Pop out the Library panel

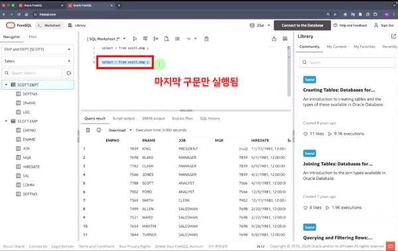393,37
